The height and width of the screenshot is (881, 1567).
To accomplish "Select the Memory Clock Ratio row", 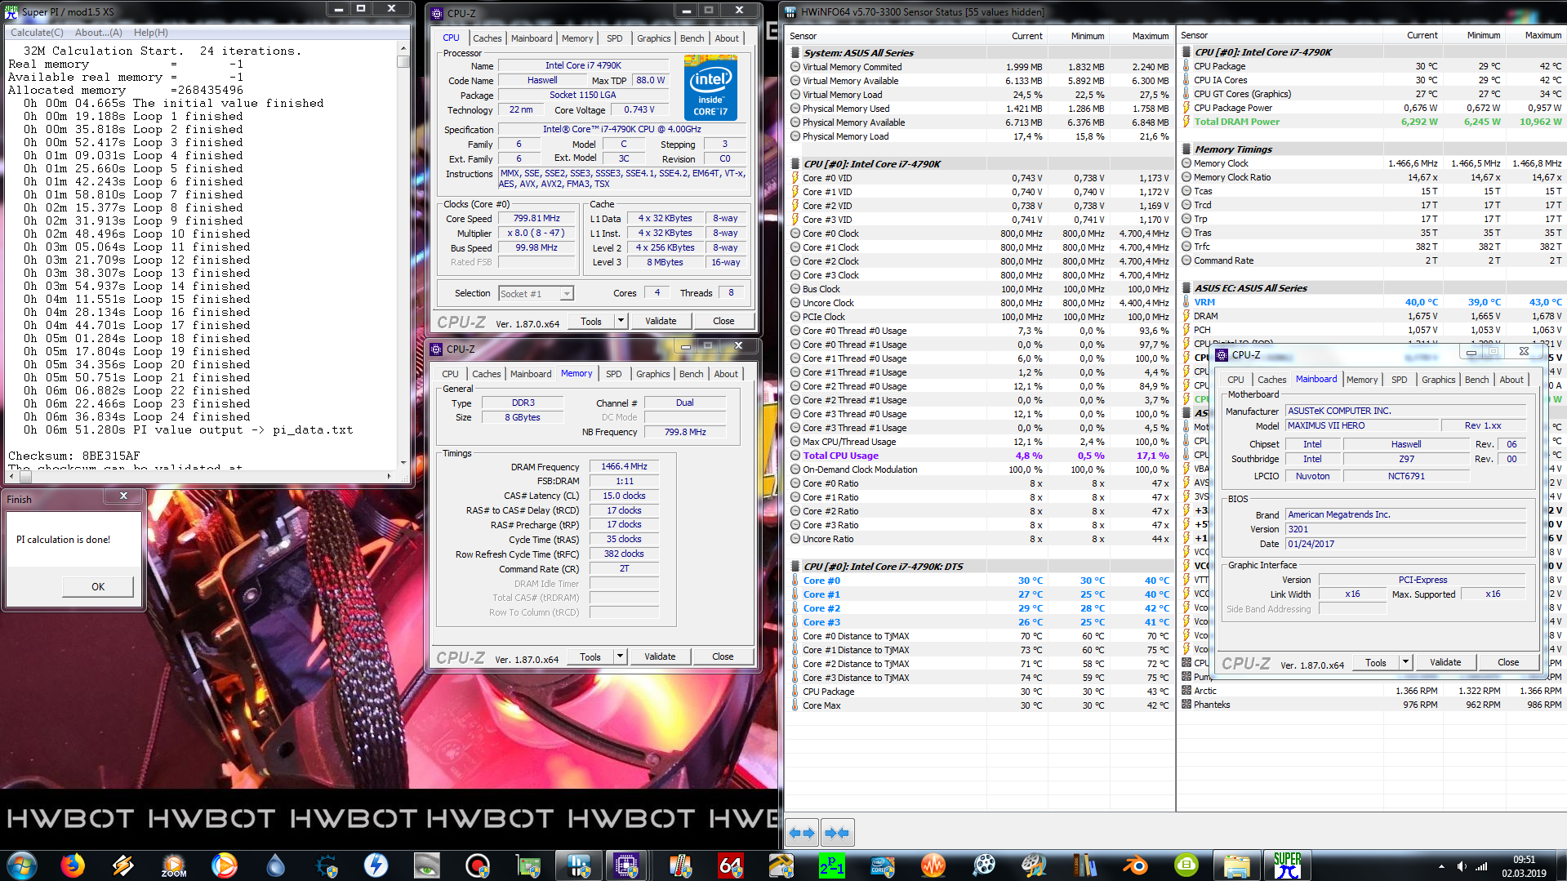I will (1372, 177).
